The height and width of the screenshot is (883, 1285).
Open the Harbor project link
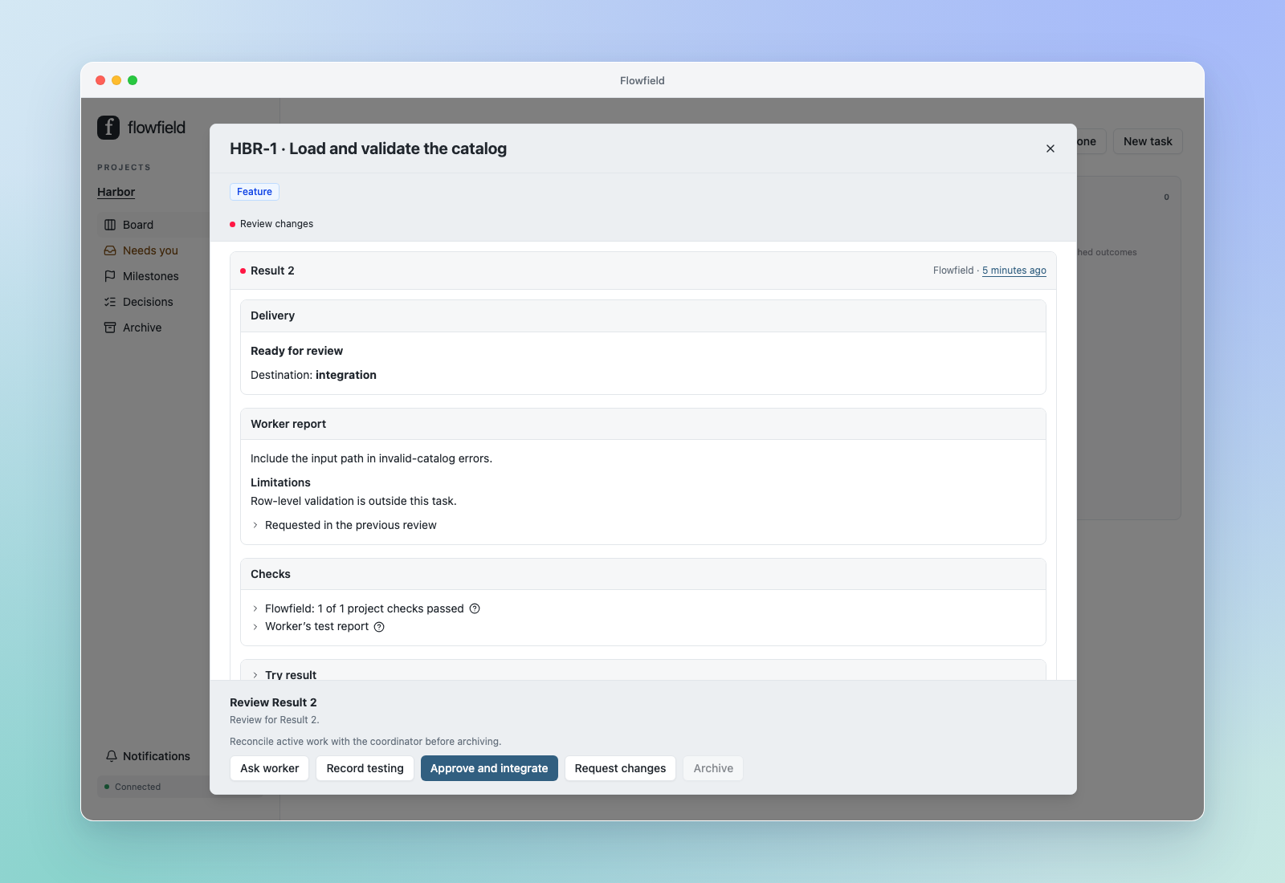(x=116, y=192)
